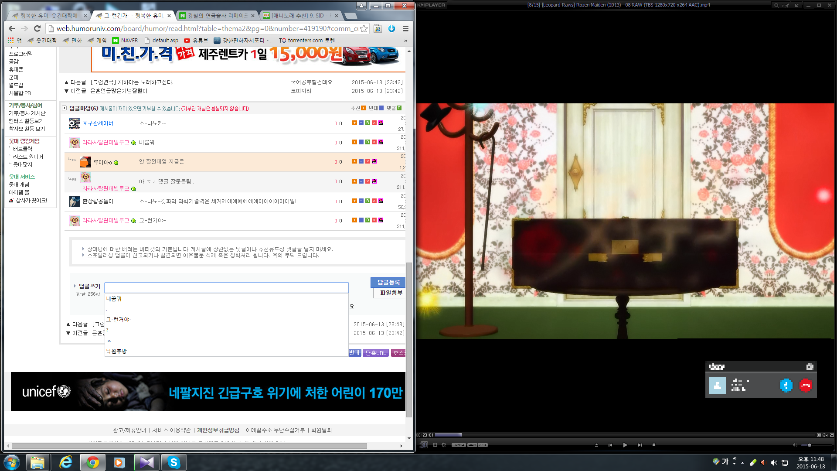The image size is (837, 471).
Task: Open the NAVER bookmark
Action: (x=125, y=41)
